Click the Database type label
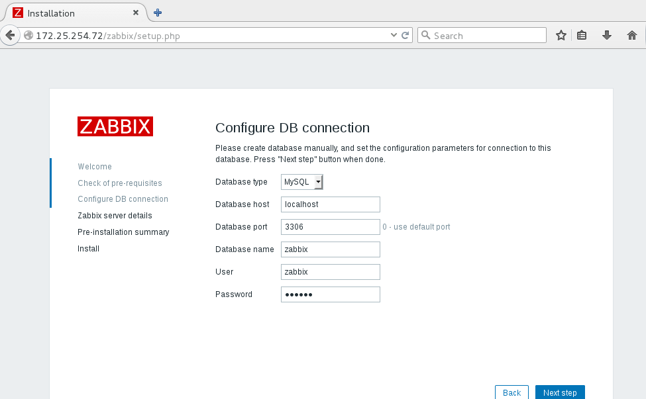 pos(241,182)
